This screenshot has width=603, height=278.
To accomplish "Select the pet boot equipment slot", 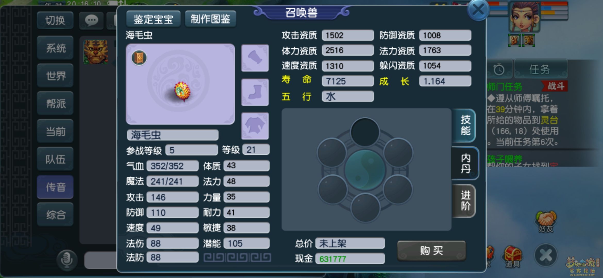I will [255, 92].
